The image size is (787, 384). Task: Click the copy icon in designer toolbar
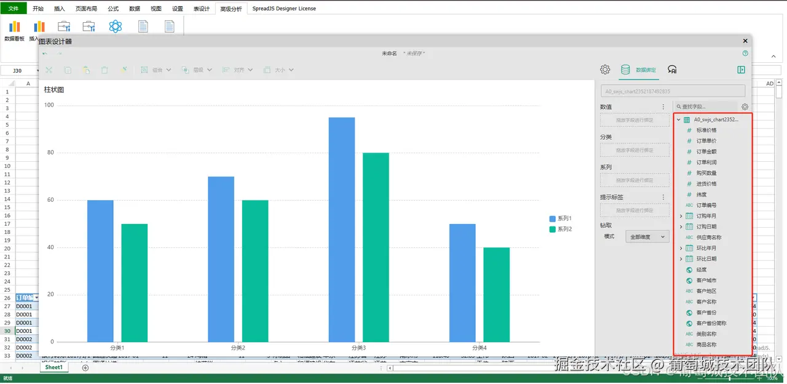tap(68, 70)
